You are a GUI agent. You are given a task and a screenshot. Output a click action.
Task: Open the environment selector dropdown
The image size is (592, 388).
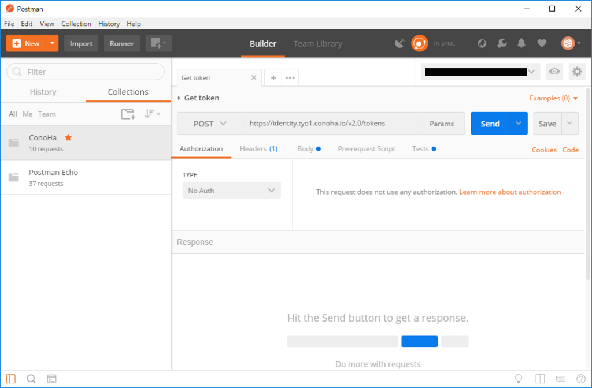point(480,72)
